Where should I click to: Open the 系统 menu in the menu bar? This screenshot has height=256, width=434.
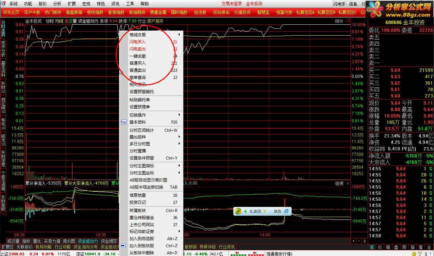point(14,4)
